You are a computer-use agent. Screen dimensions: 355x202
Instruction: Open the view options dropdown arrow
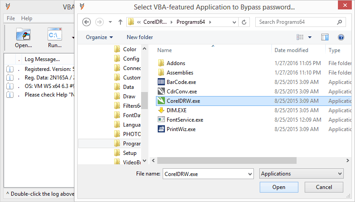click(310, 37)
